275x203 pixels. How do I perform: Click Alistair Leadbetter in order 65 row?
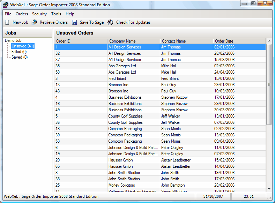click(x=176, y=166)
